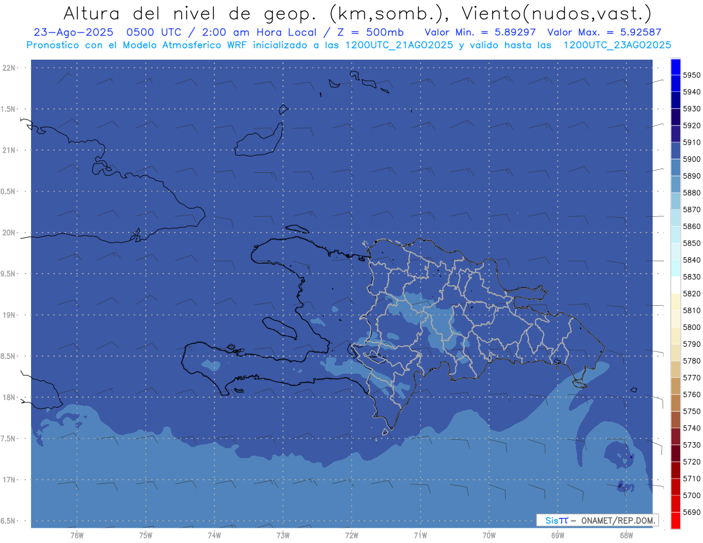This screenshot has height=543, width=703.
Task: Click the '5700' legend value
Action: tap(692, 495)
